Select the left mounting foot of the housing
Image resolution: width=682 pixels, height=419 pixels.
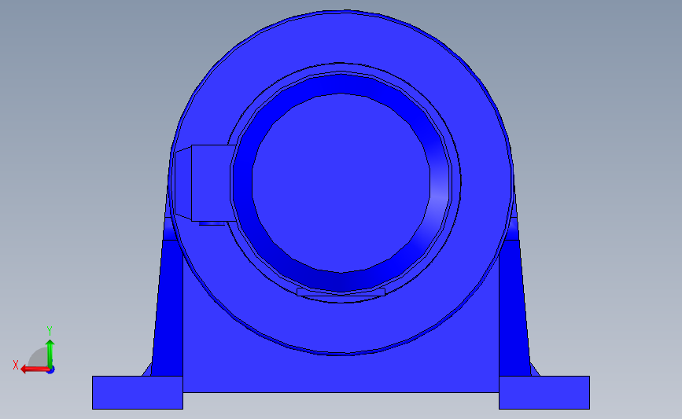(x=138, y=392)
